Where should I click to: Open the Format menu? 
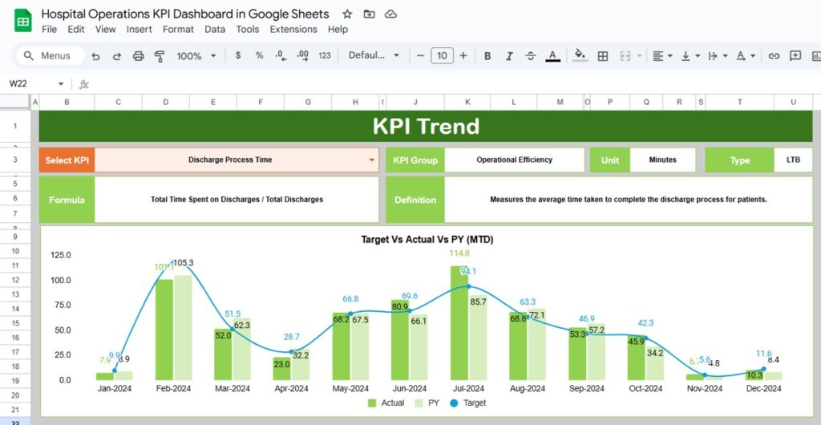178,30
